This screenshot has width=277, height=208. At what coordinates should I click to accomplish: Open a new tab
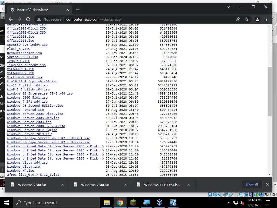78,10
